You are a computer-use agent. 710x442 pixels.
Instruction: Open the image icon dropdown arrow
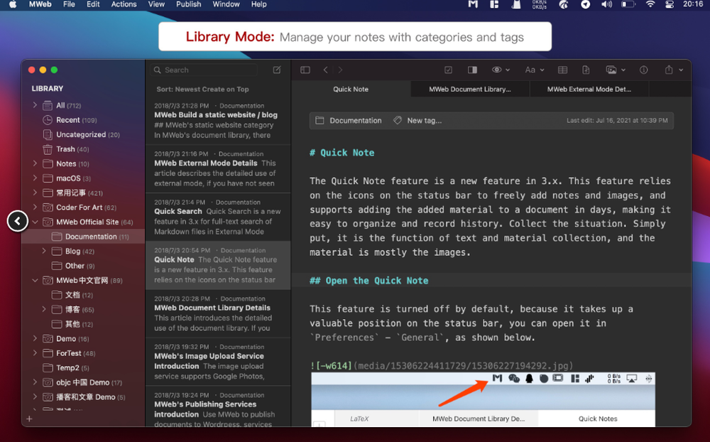point(623,70)
